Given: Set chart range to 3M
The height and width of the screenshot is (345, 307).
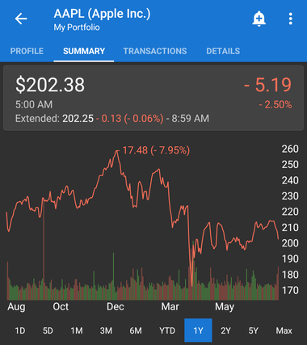Looking at the screenshot, I should (x=106, y=330).
